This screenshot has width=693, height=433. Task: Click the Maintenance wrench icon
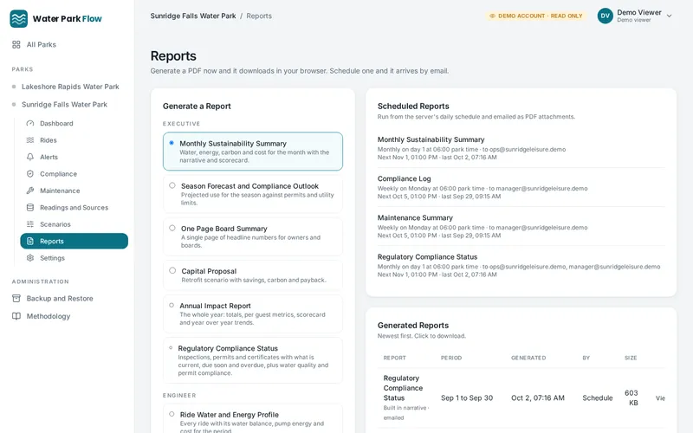pos(30,191)
